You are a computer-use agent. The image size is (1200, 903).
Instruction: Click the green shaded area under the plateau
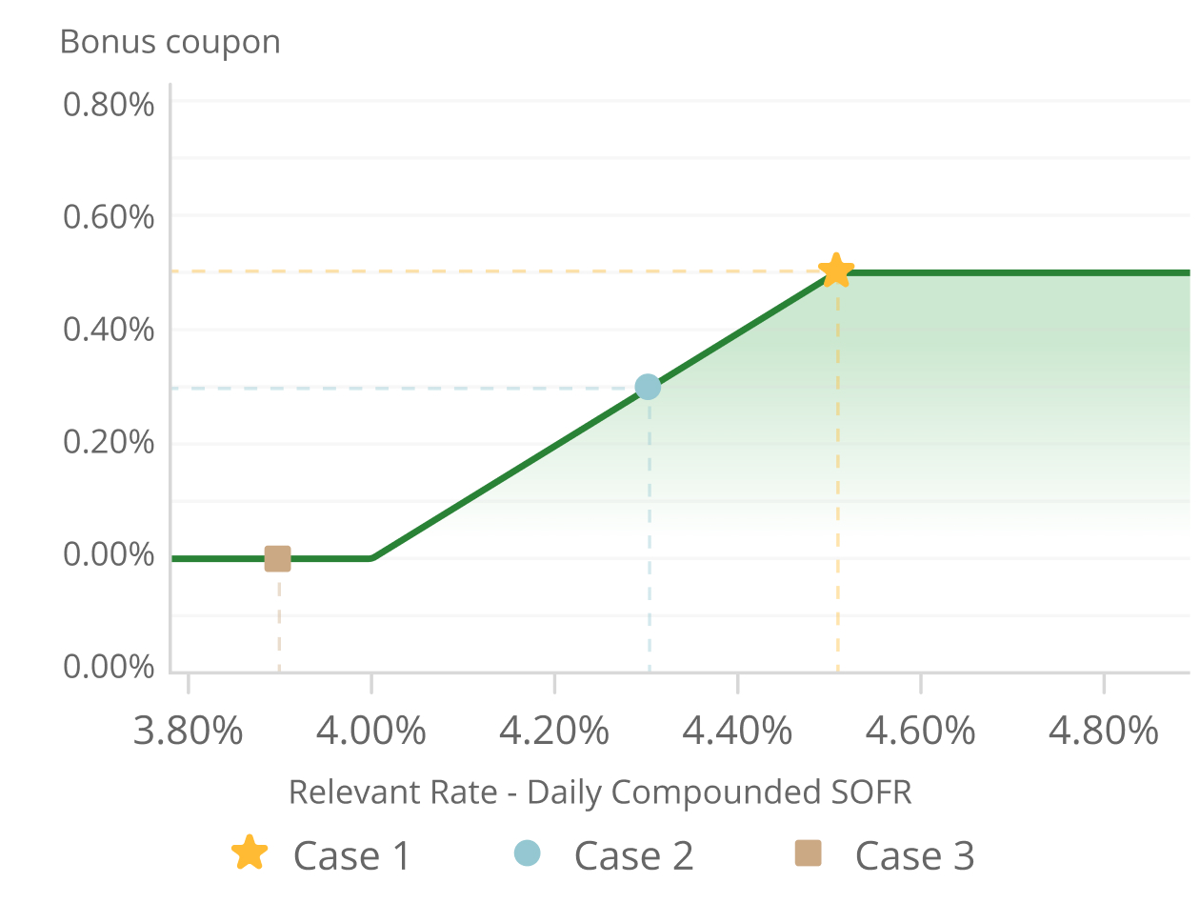pyautogui.click(x=1010, y=381)
